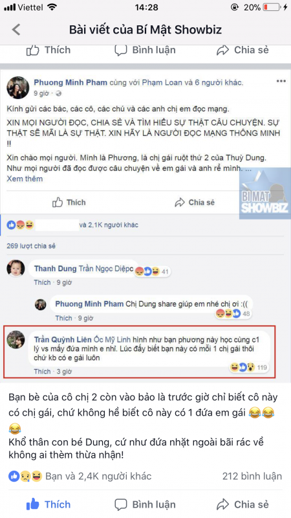Share the inner post via Chia sẻ
The width and height of the screenshot is (291, 518).
coord(195,202)
